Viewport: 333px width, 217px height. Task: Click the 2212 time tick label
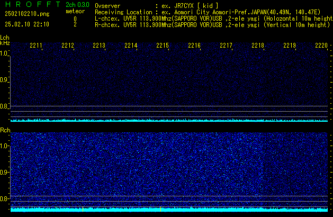[68, 46]
